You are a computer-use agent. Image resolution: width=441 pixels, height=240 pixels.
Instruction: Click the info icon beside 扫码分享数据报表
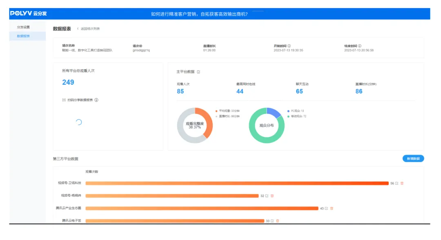(96, 100)
